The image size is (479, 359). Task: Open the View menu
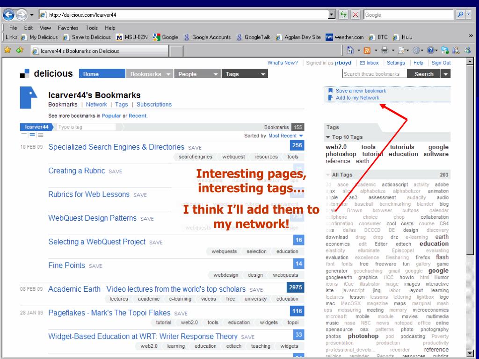[x=45, y=28]
